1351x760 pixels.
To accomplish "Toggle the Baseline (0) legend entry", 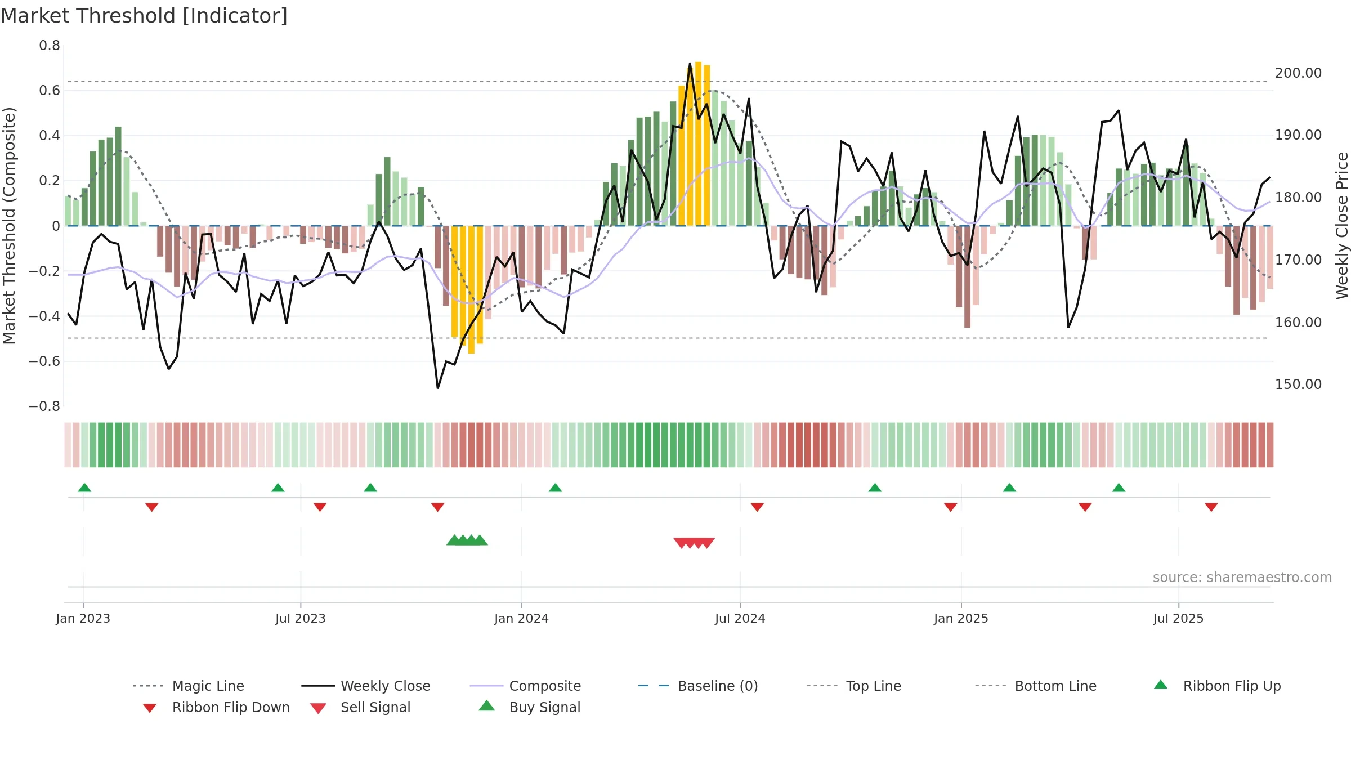I will 699,686.
